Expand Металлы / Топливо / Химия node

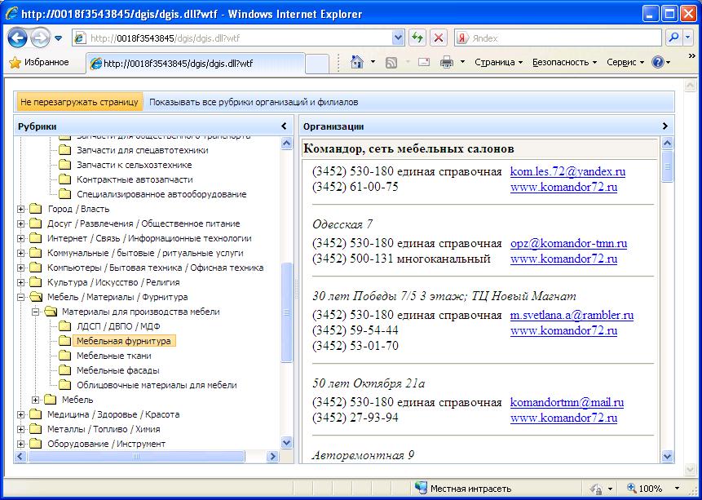[x=20, y=429]
